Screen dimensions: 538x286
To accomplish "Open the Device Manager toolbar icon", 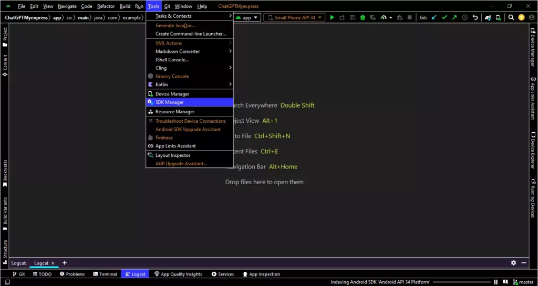I will [x=498, y=17].
